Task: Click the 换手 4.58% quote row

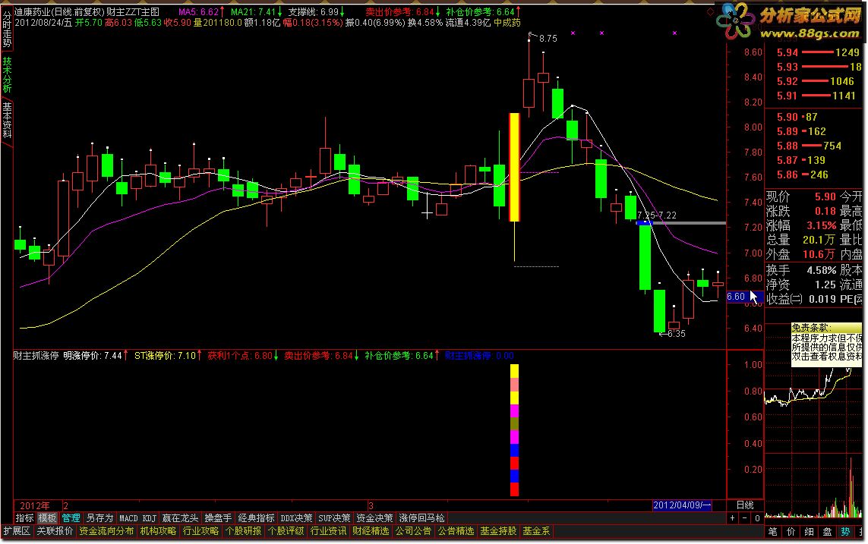Action: coord(801,270)
